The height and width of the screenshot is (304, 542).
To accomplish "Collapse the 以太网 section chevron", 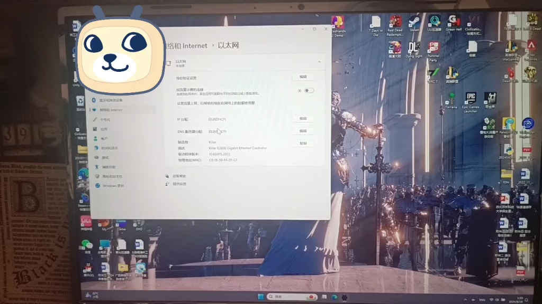I will point(319,62).
